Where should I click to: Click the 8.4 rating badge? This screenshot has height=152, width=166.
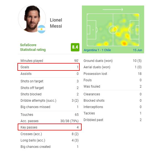75,47
